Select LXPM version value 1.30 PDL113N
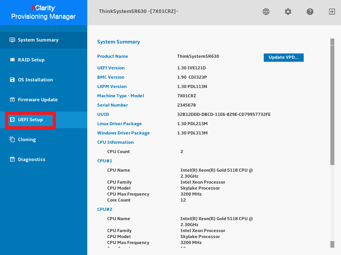341x255 pixels. point(192,87)
